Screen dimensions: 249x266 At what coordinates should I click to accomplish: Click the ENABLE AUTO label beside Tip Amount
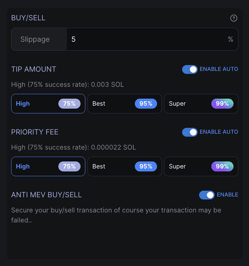pyautogui.click(x=219, y=69)
